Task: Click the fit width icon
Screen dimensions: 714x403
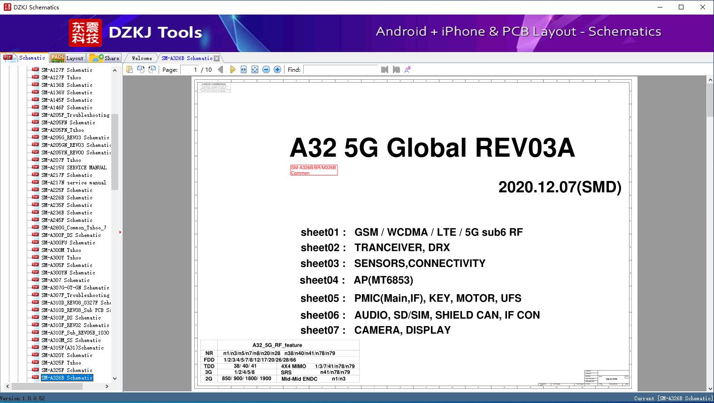Action: (x=244, y=69)
